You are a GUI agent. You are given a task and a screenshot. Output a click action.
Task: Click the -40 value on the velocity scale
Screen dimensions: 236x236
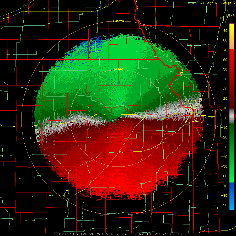(224, 157)
